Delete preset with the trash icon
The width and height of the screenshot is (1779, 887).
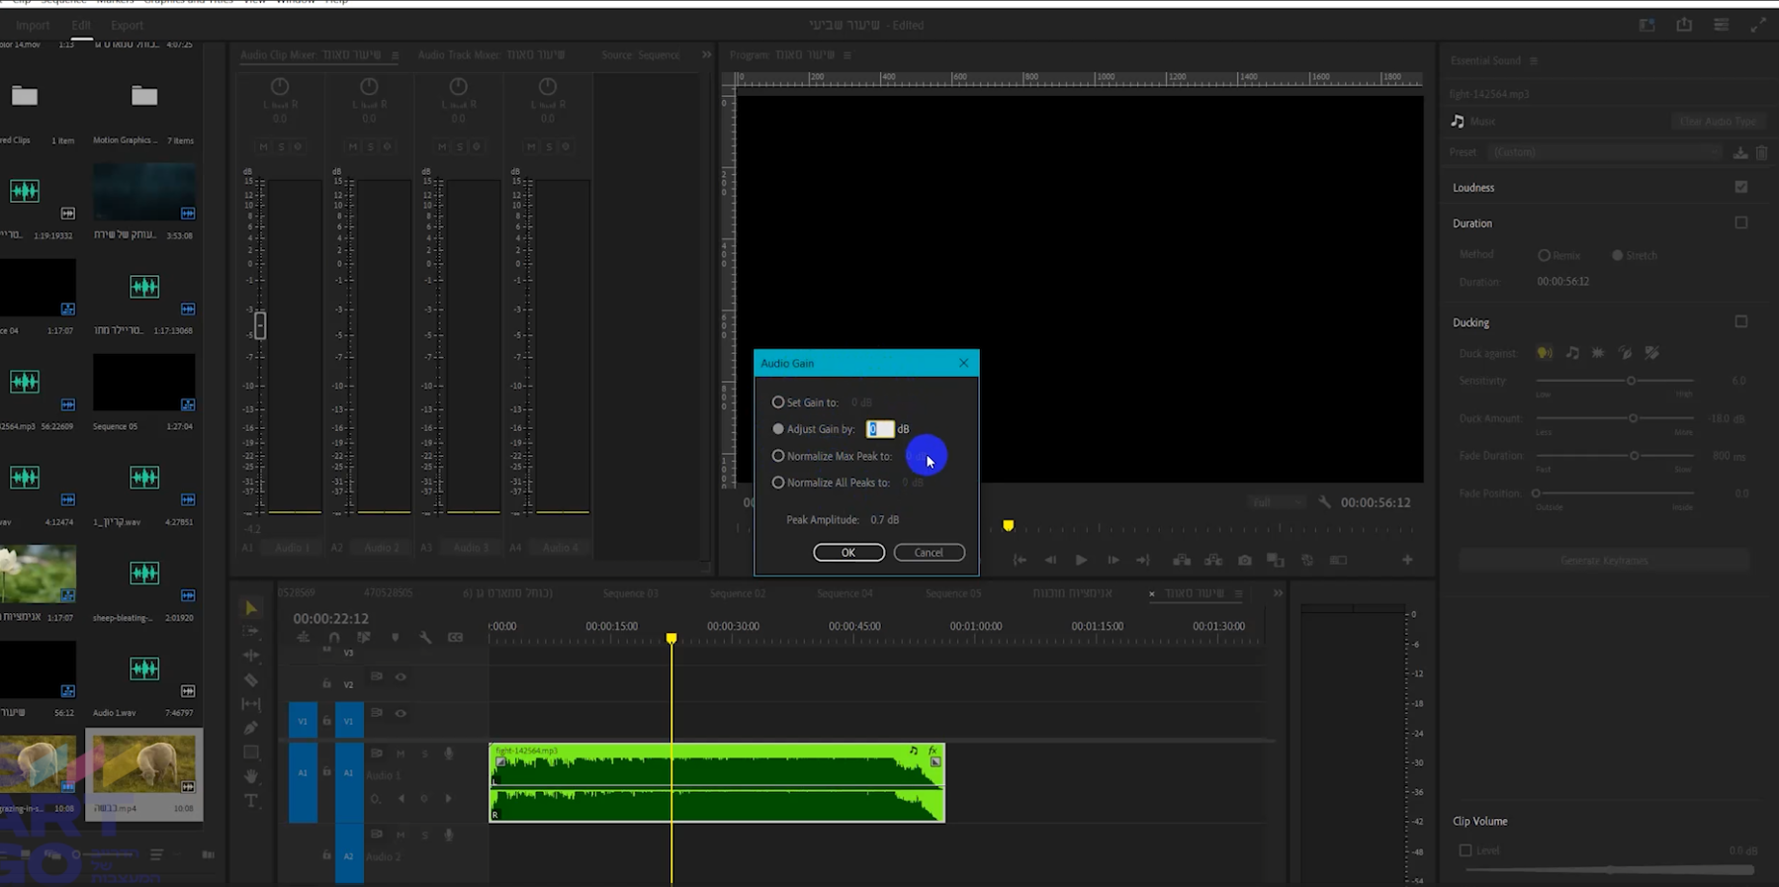click(x=1761, y=152)
